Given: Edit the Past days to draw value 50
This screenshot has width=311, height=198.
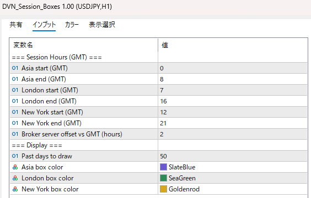Looking at the screenshot, I should [233, 156].
